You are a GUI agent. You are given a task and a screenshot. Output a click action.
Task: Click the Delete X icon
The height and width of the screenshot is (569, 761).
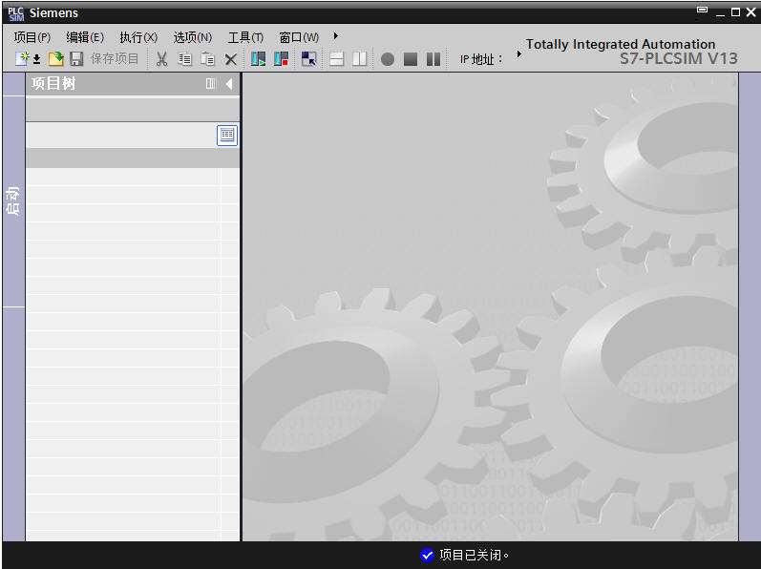click(231, 59)
